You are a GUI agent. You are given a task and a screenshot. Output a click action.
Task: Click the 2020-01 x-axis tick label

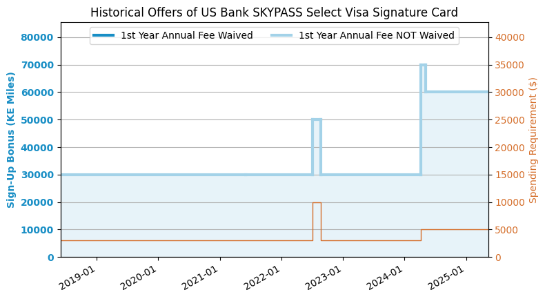pyautogui.click(x=138, y=281)
